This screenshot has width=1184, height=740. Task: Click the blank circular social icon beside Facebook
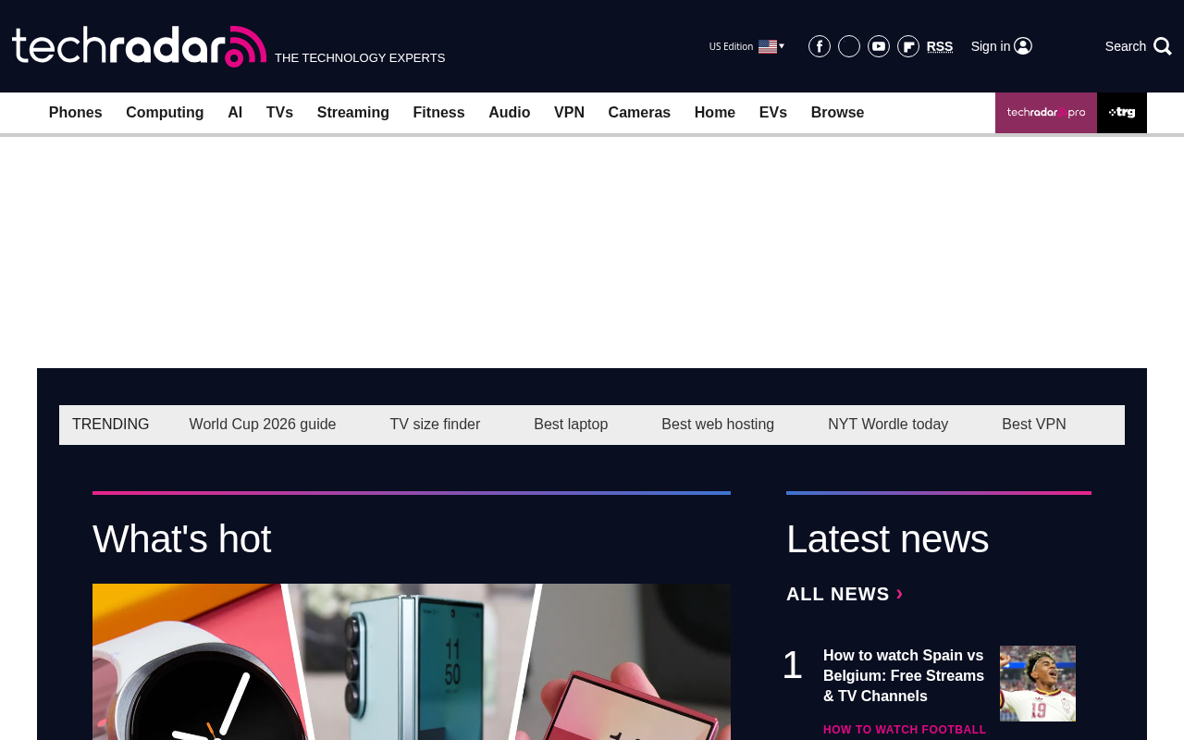click(849, 46)
